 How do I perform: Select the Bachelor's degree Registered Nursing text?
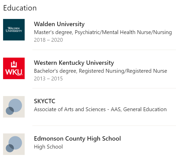click(x=100, y=71)
